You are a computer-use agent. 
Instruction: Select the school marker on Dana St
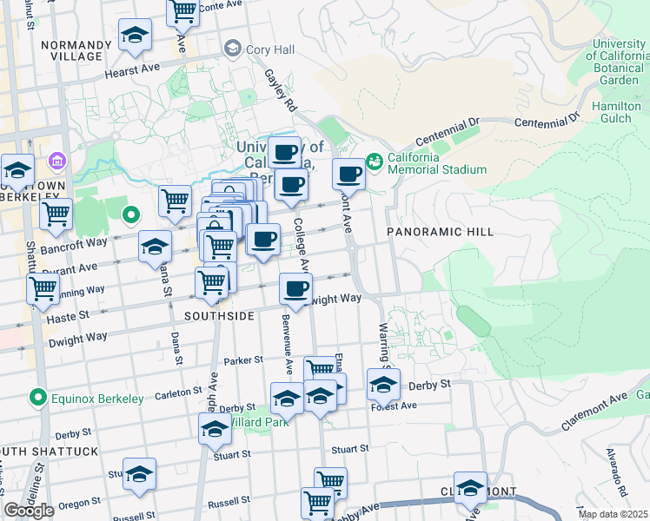pyautogui.click(x=155, y=247)
